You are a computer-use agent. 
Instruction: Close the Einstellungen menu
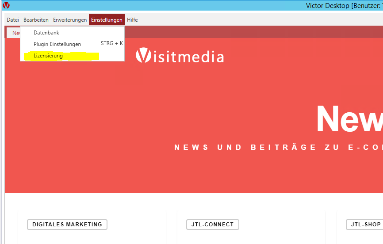coord(107,19)
